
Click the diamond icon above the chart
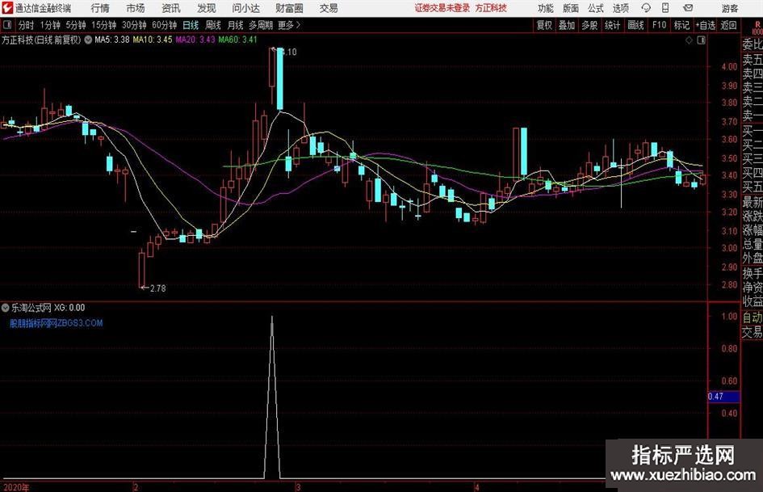click(x=689, y=40)
